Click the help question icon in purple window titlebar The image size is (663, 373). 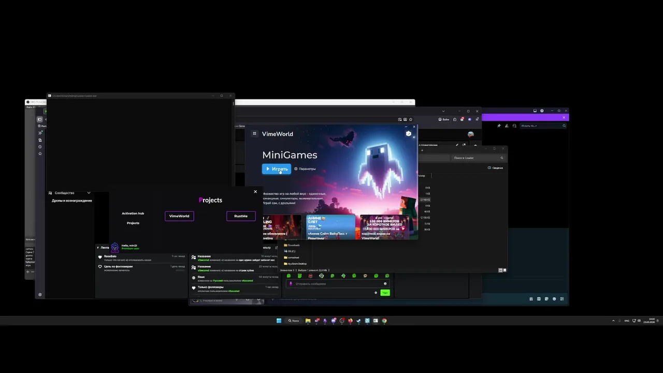pos(542,110)
